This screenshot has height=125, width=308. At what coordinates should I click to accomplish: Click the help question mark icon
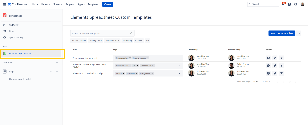click(289, 4)
